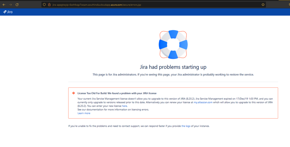This screenshot has height=147, width=290.
Task: Bookmark this page with the star icon
Action: coord(263,5)
